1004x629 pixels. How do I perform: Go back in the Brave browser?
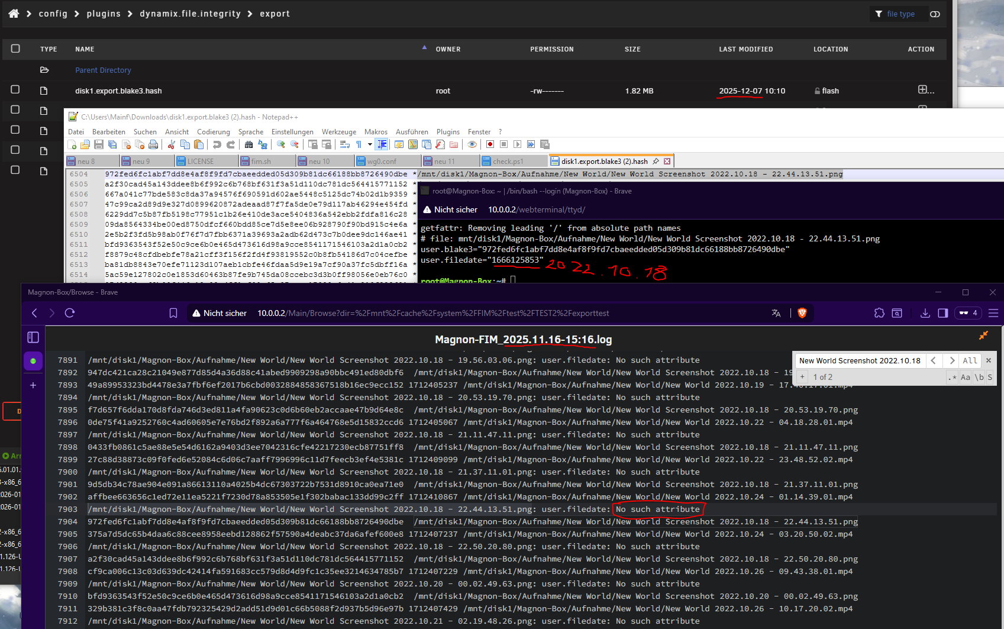(34, 313)
